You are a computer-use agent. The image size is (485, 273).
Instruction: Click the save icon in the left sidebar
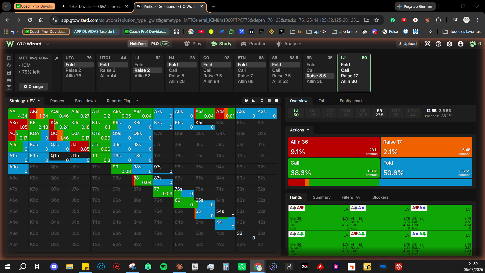point(9,73)
